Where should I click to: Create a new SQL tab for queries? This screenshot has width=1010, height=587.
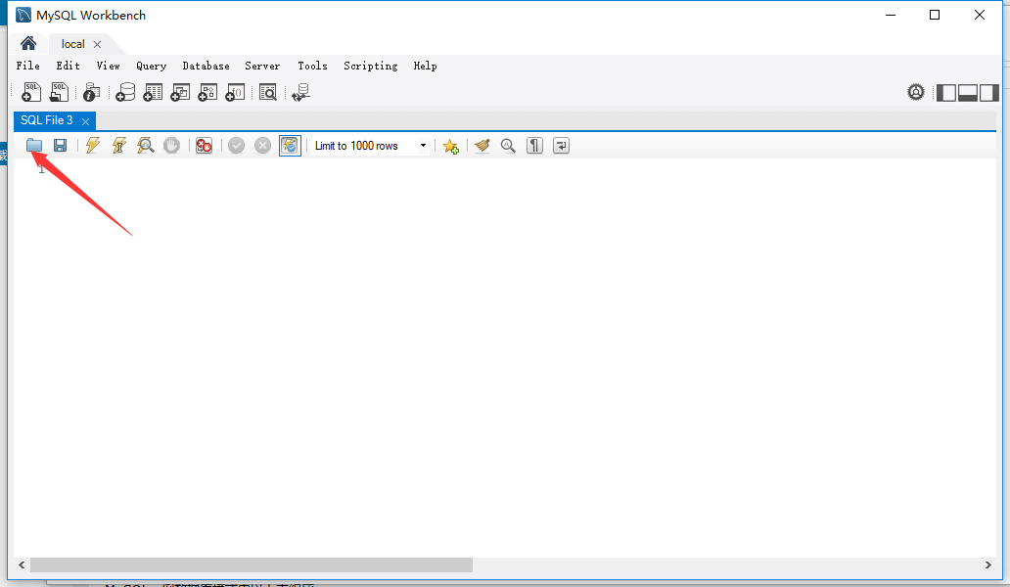(x=31, y=93)
